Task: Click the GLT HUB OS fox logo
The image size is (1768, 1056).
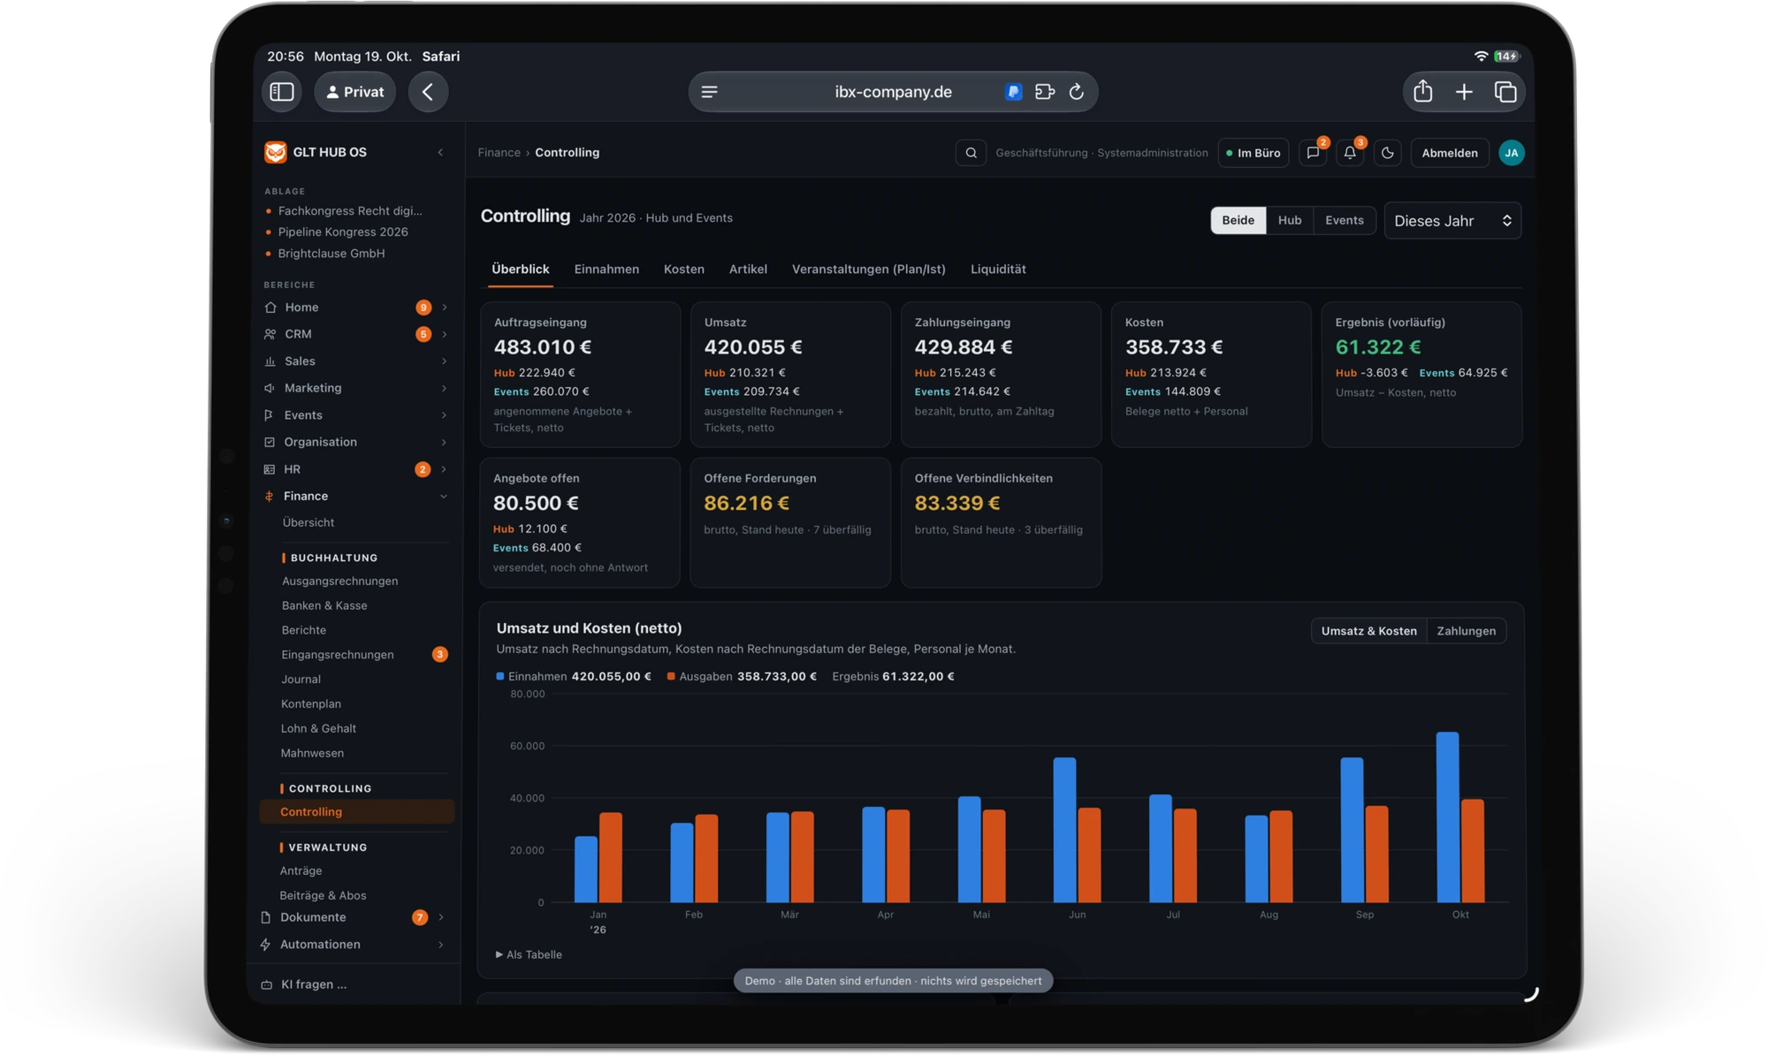Action: [275, 152]
